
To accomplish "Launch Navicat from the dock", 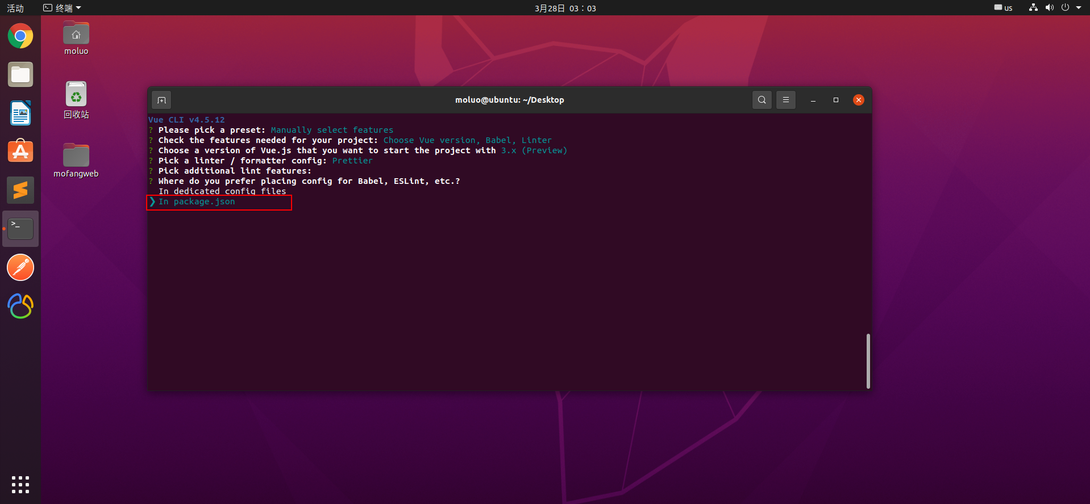I will (20, 306).
